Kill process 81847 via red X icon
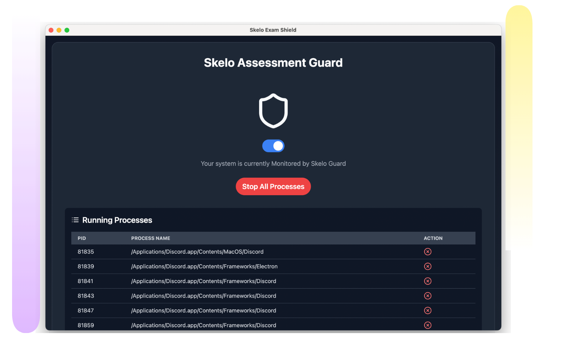 [x=427, y=311]
